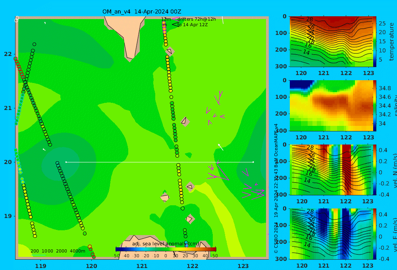Click the 'to 14 Apr 12Z' legend text
The image size is (397, 270).
click(x=193, y=25)
